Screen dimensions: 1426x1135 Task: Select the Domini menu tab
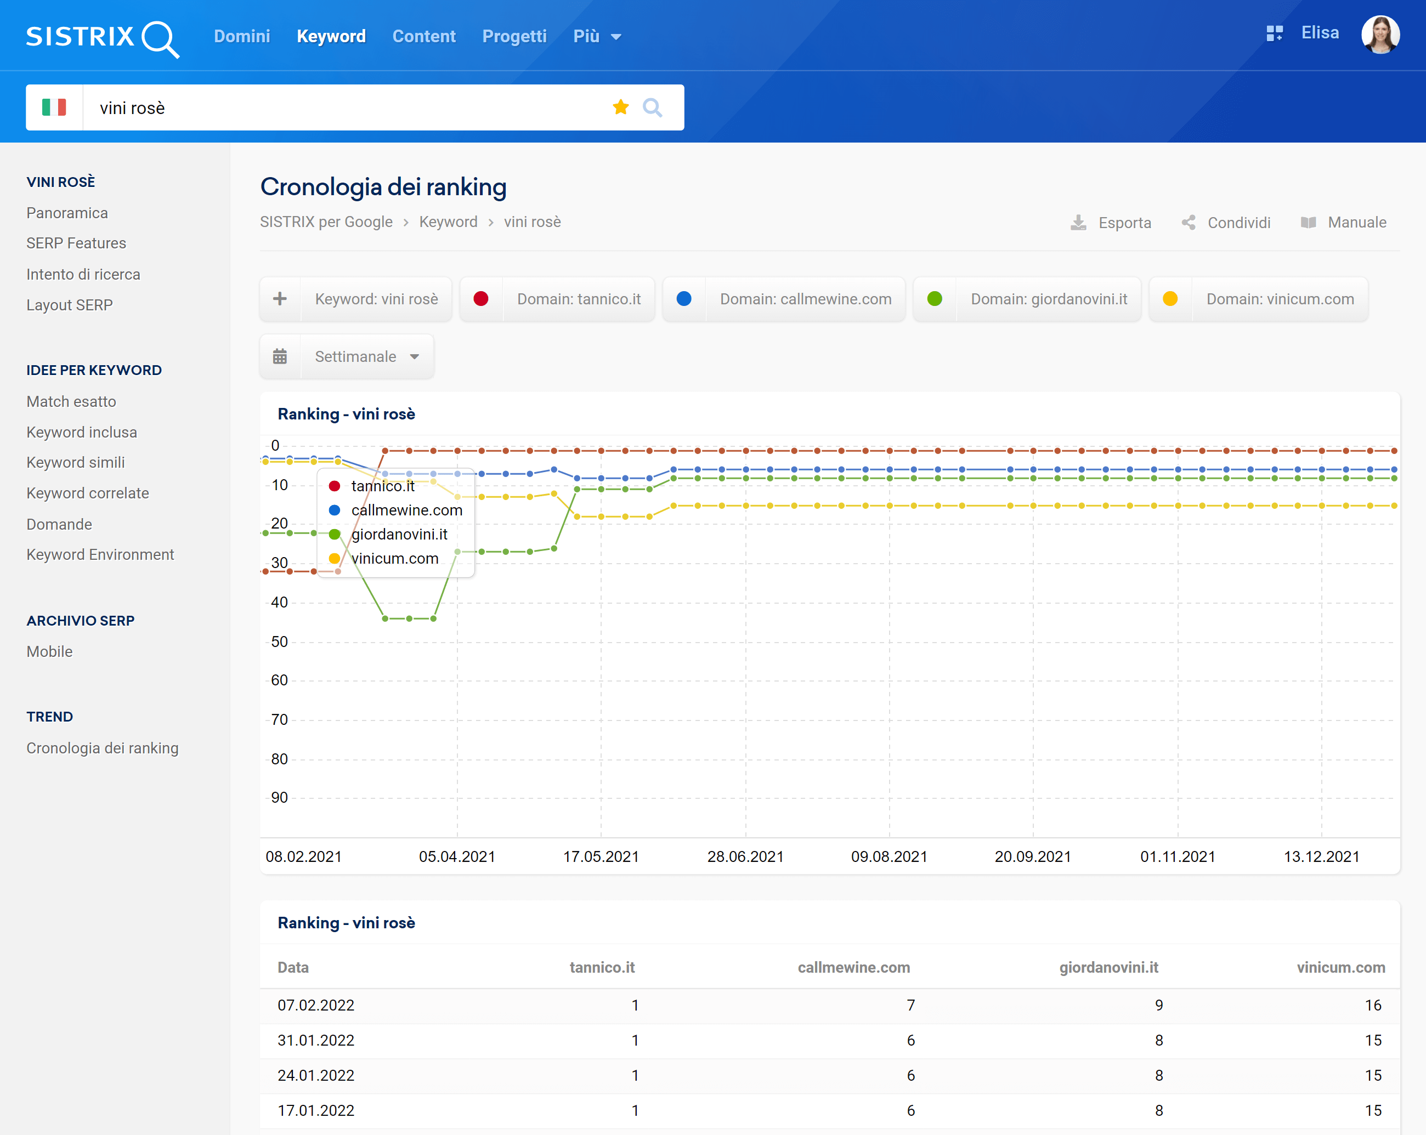click(240, 36)
